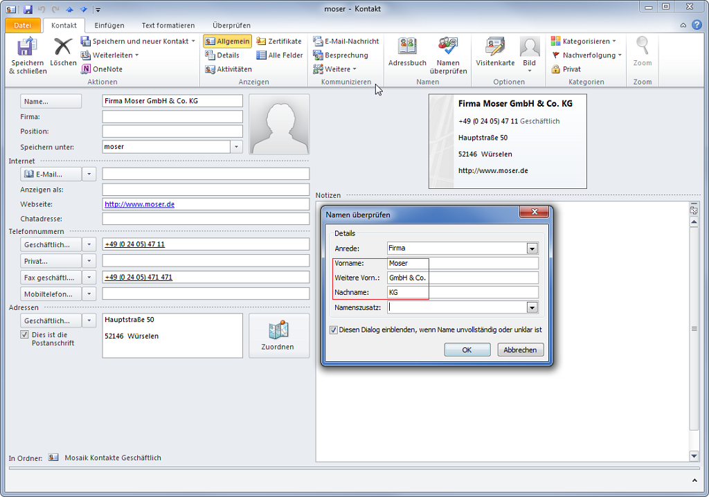Mark the contact as Privat
The width and height of the screenshot is (709, 497).
[566, 69]
